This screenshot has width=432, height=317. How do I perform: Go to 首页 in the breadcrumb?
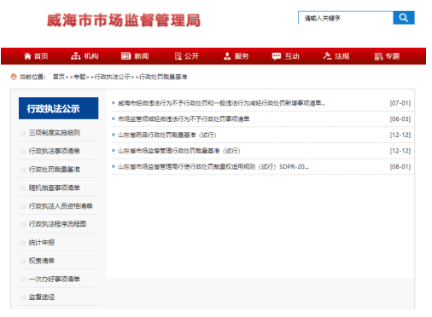[59, 77]
